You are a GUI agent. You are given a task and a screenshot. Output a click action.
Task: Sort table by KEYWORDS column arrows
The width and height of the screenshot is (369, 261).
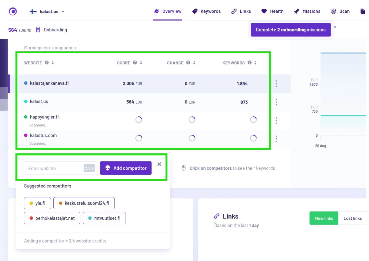pyautogui.click(x=255, y=63)
